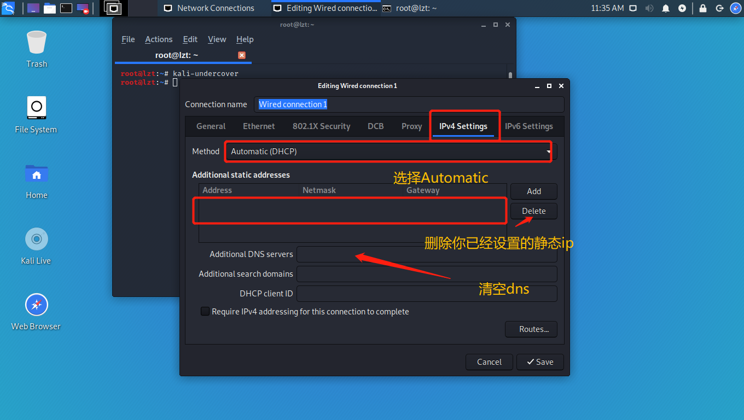
Task: Switch to Network Connections taskbar window
Action: click(210, 8)
